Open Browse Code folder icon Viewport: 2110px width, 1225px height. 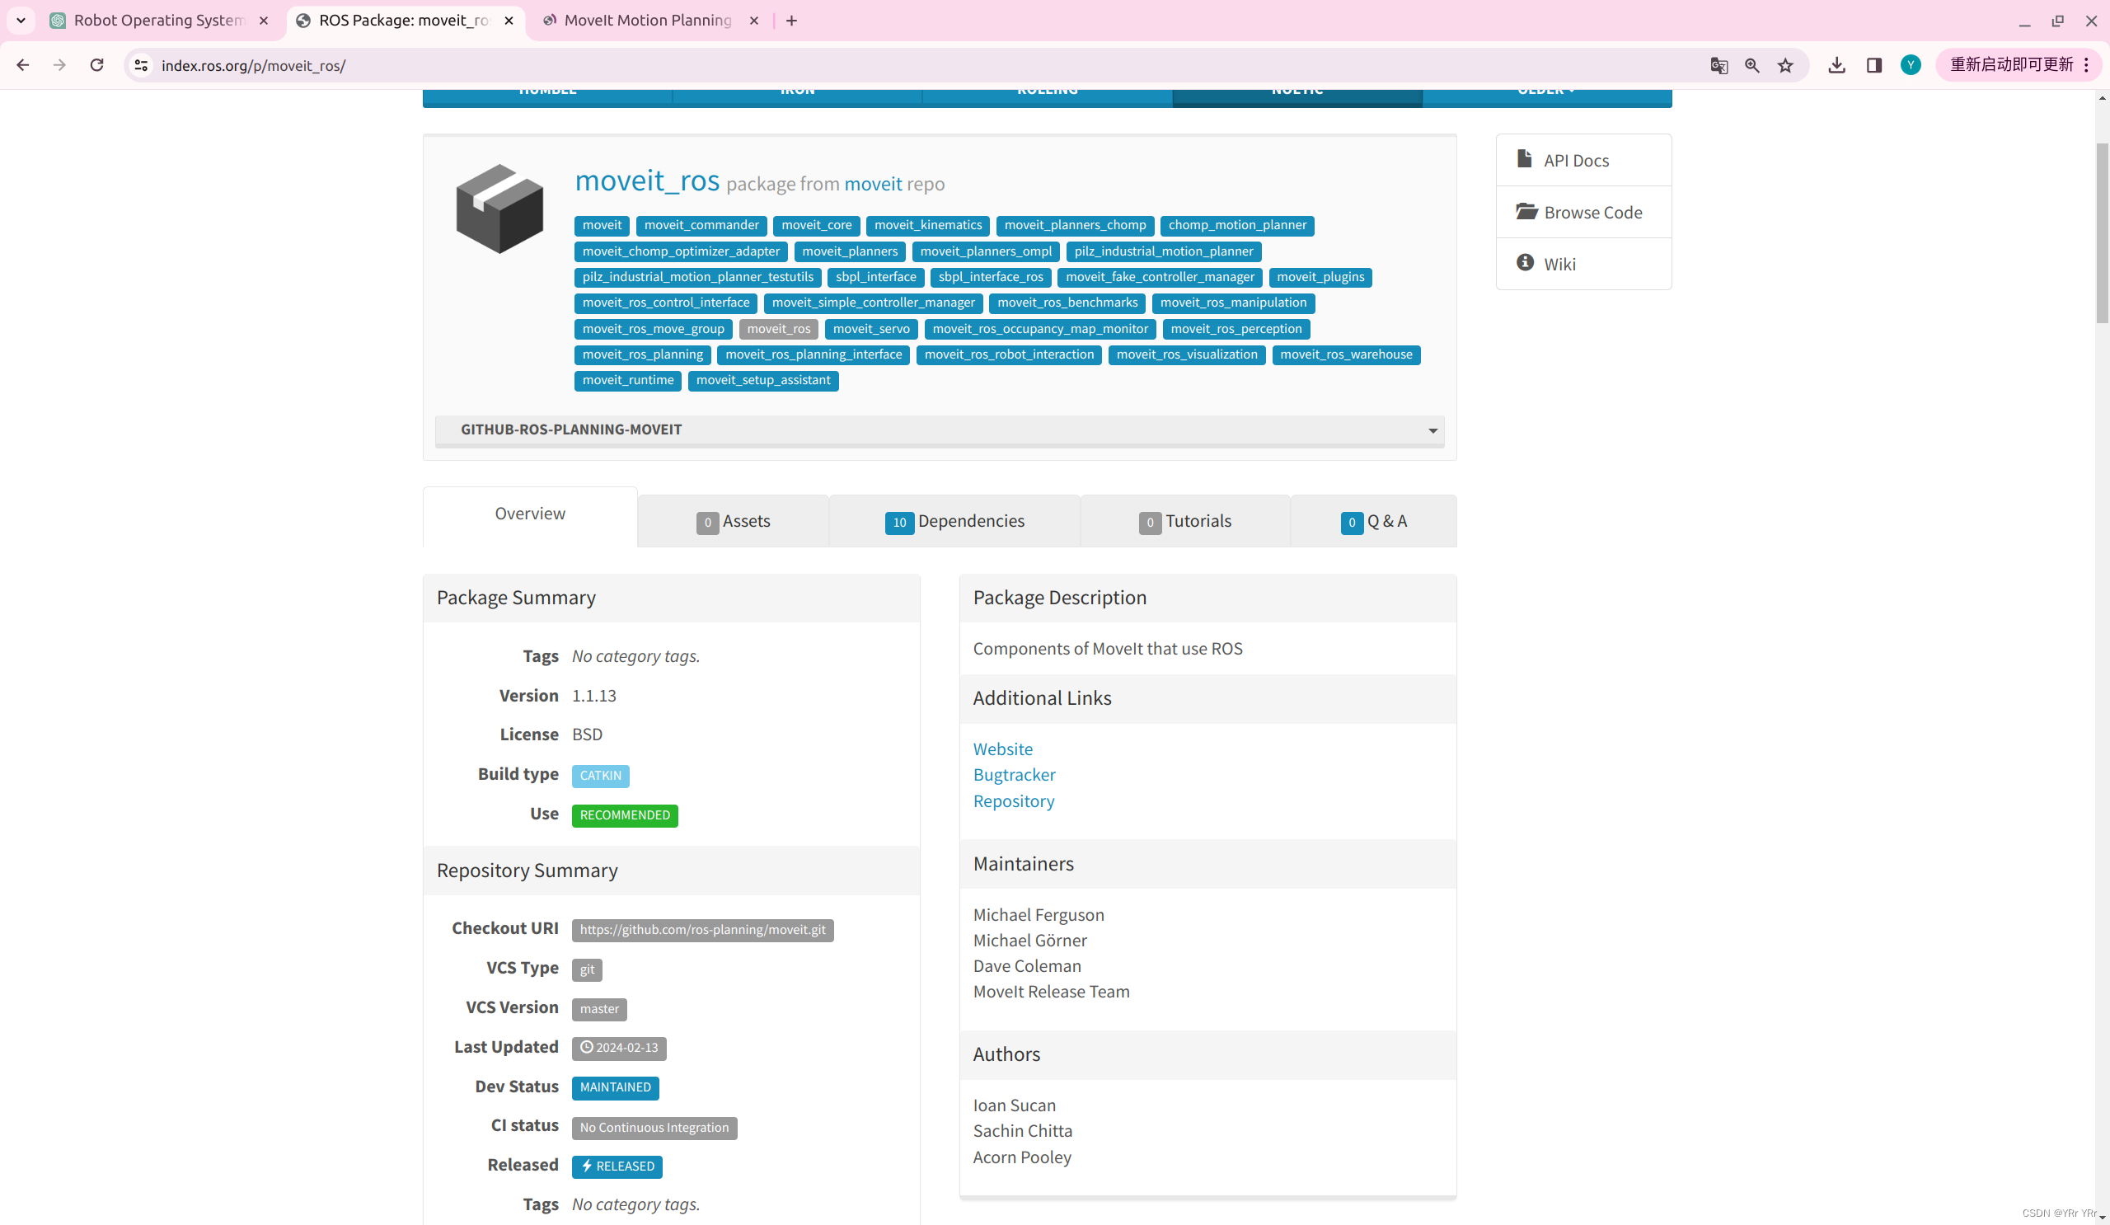(1526, 211)
